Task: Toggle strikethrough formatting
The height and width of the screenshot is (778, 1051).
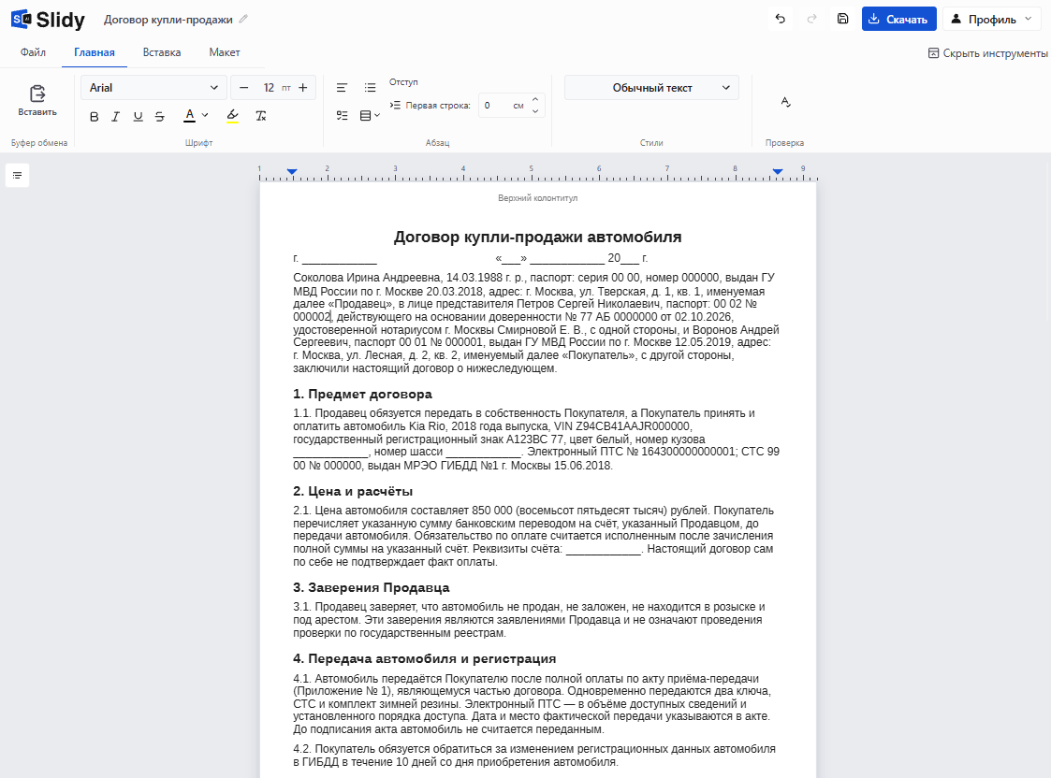Action: click(159, 117)
